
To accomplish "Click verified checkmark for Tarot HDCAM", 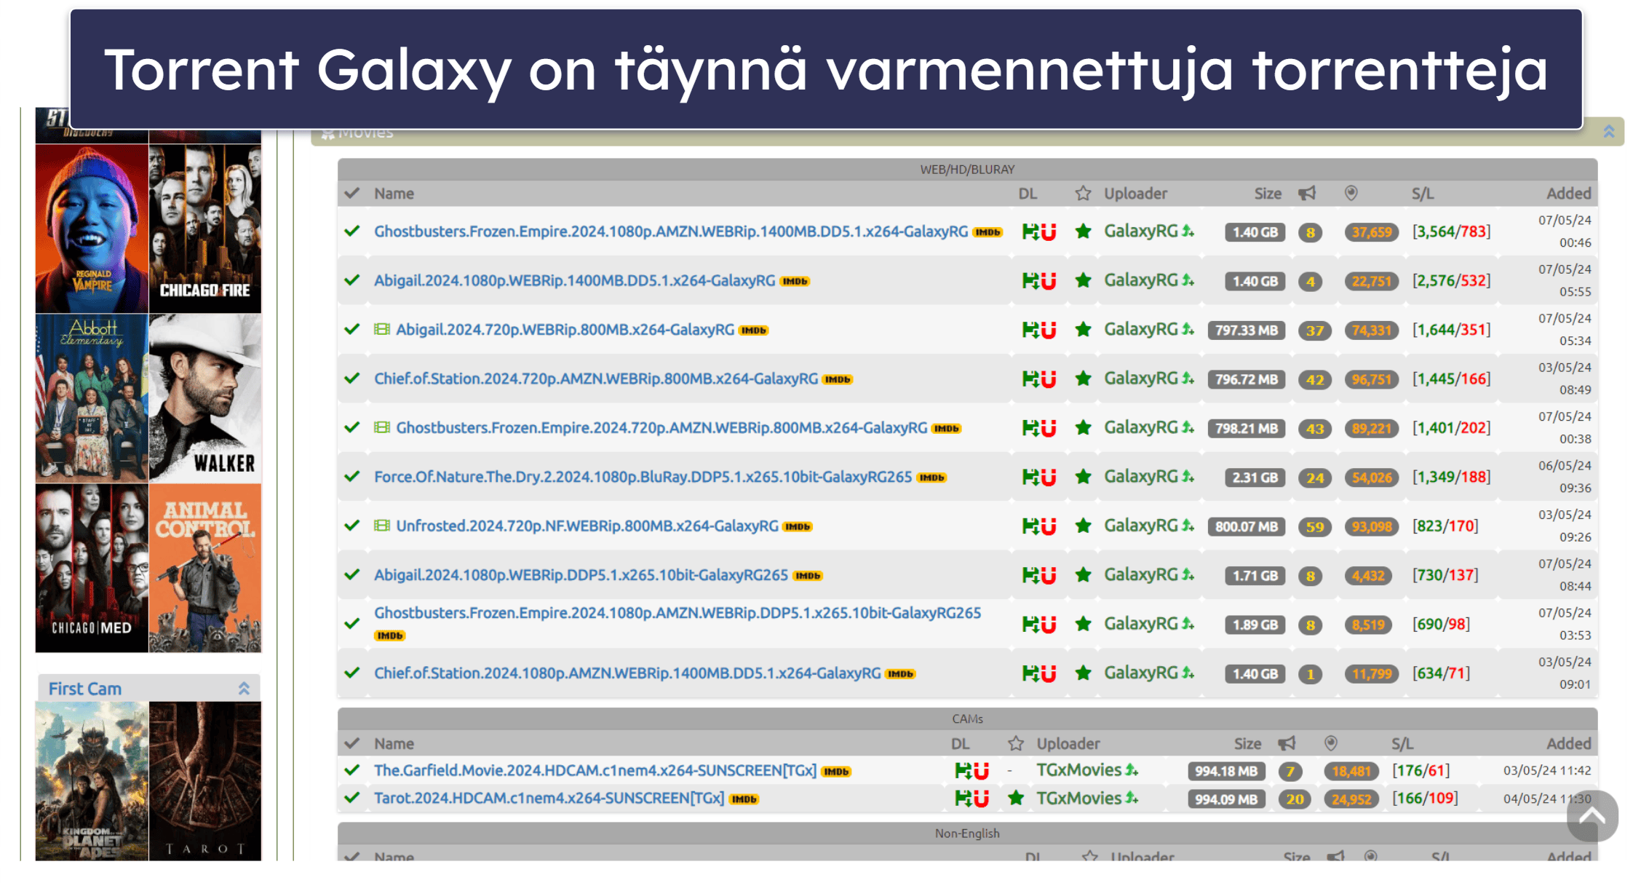I will point(353,799).
